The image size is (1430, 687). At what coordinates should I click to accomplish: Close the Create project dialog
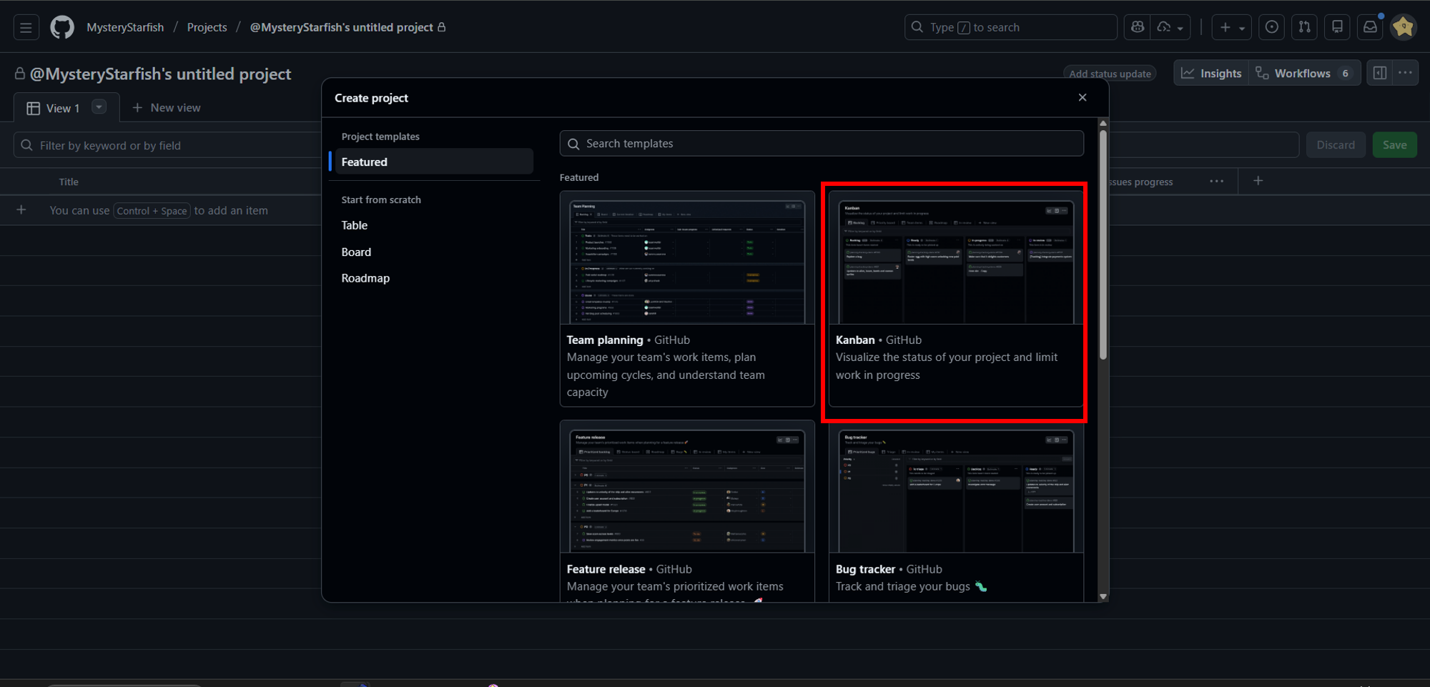click(x=1082, y=97)
